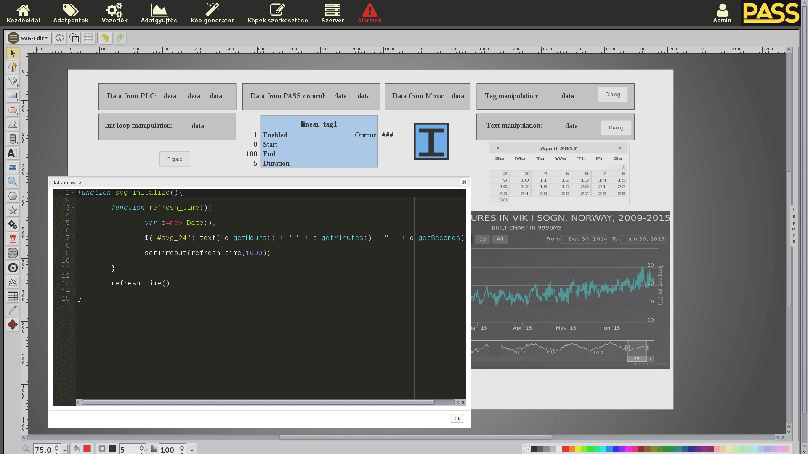Undo the last action

[105, 38]
